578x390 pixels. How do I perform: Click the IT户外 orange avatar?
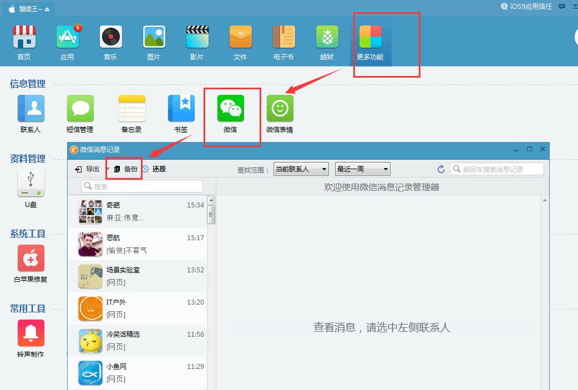point(90,308)
